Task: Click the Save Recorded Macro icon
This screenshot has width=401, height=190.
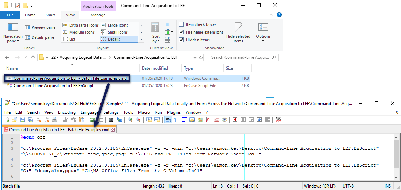Action: pyautogui.click(x=268, y=120)
